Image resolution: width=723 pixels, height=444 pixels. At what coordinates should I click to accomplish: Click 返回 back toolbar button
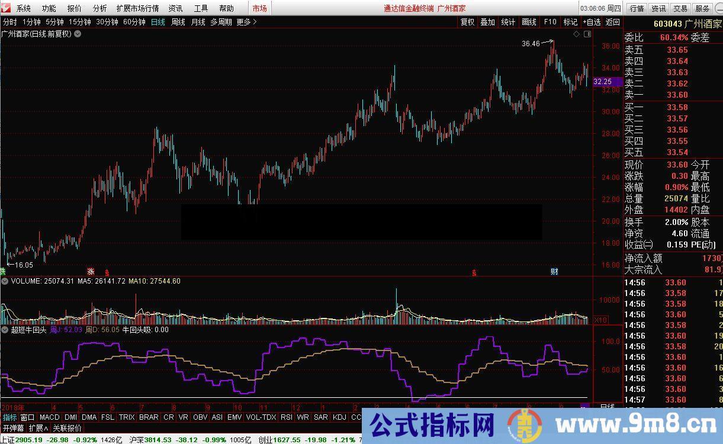(x=612, y=22)
